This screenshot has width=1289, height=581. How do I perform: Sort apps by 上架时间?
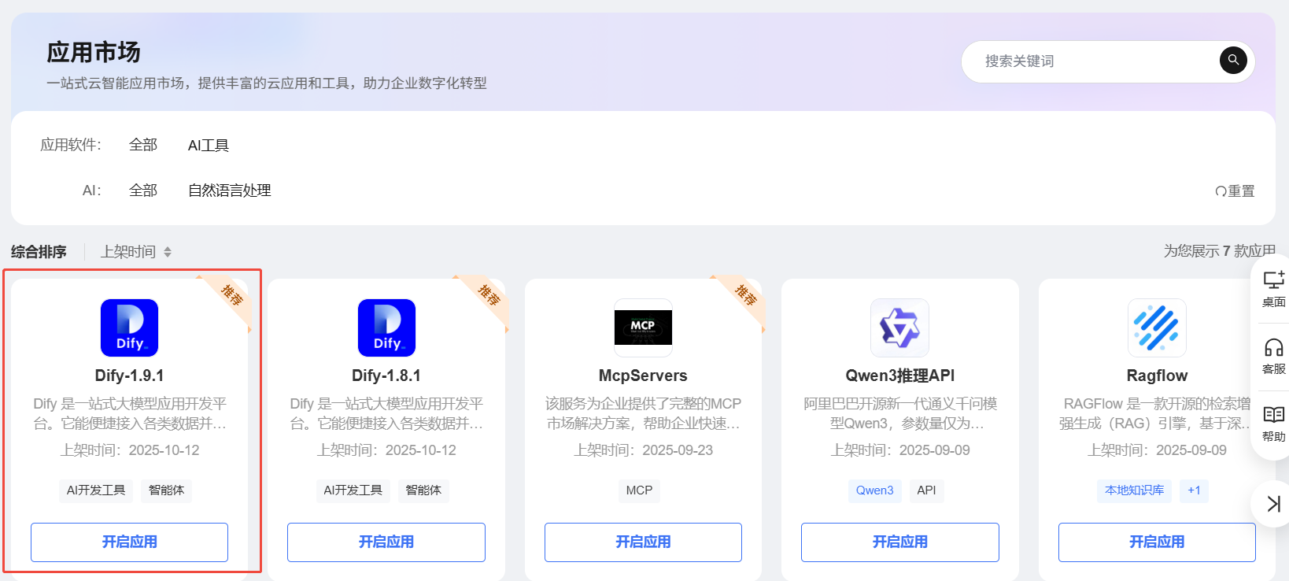(x=128, y=252)
